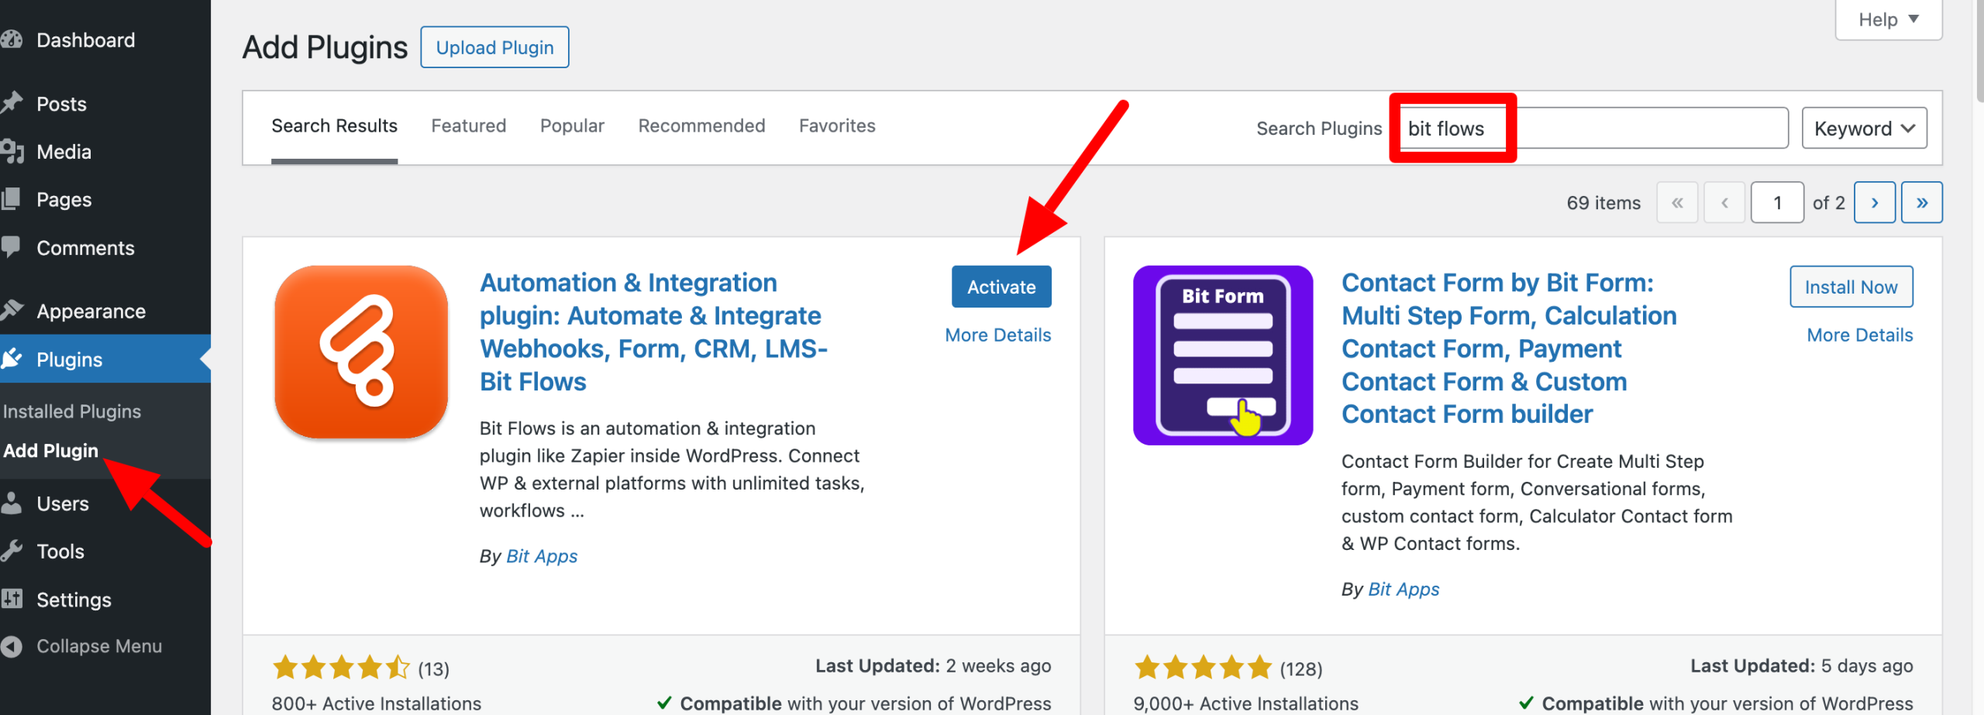Open the Automation & Integration plugin title link
Image resolution: width=1984 pixels, height=715 pixels.
(x=653, y=332)
